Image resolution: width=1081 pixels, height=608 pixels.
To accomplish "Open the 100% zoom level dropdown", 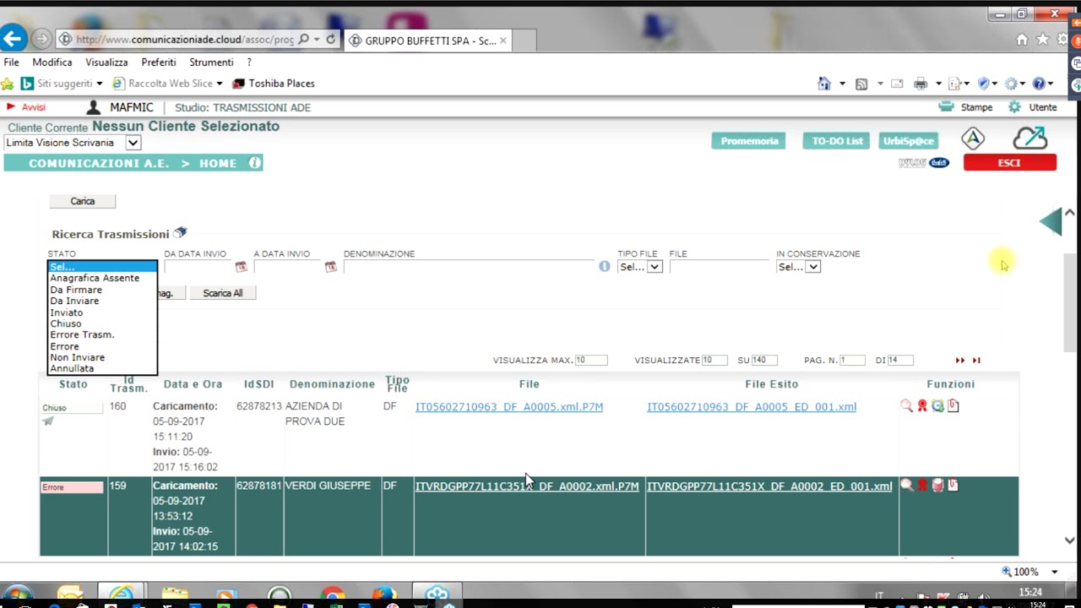I will (1054, 572).
